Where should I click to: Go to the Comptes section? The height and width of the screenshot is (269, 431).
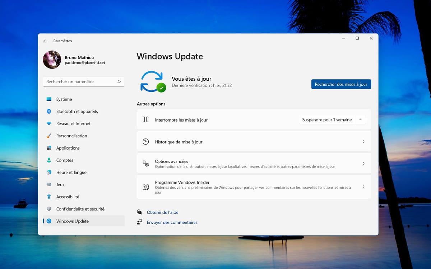(65, 160)
